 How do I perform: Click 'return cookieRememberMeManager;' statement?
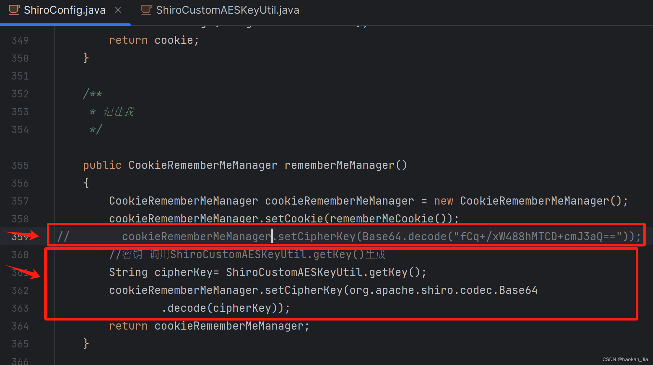coord(209,326)
